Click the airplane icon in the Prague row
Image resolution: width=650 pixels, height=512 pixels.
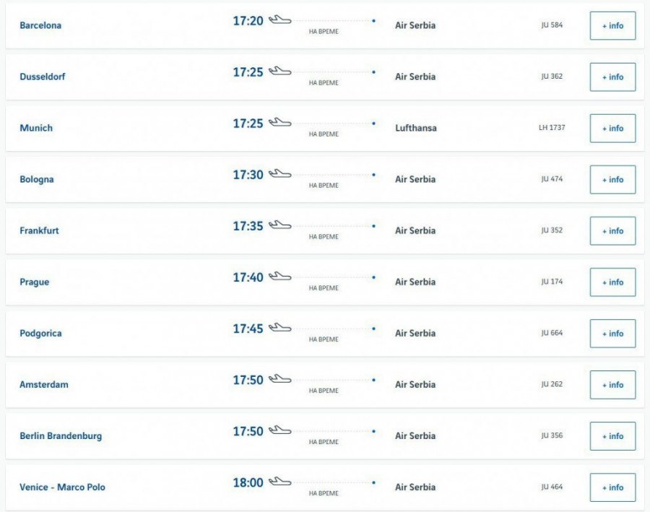tap(279, 277)
